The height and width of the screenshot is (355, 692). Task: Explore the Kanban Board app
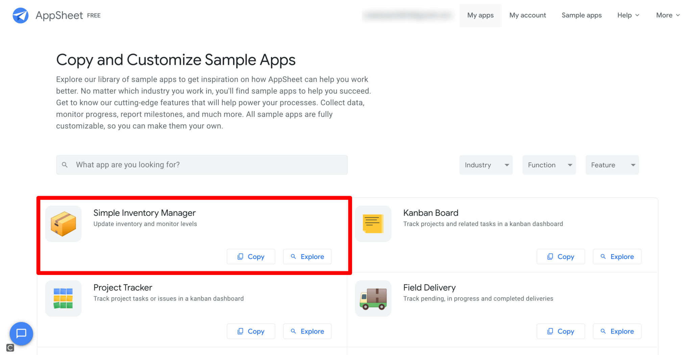click(x=617, y=256)
